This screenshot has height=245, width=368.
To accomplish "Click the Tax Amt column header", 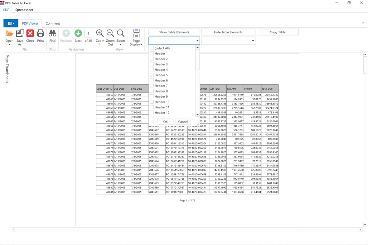I will (235, 88).
